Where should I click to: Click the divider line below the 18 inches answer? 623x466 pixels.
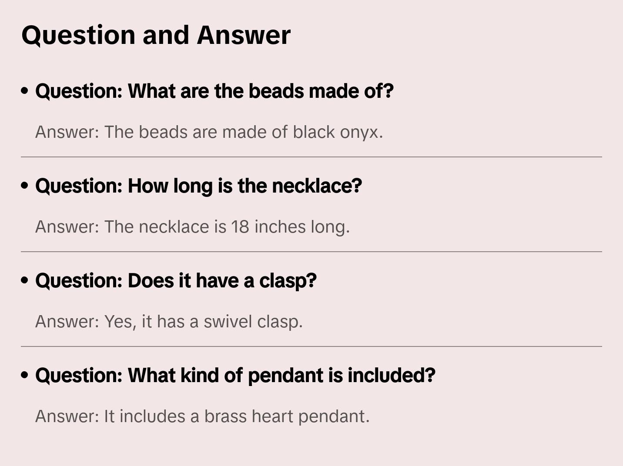(x=311, y=252)
